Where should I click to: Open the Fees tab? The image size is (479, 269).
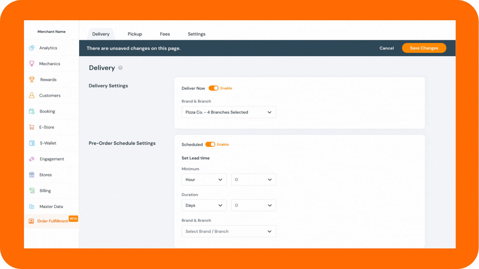(165, 34)
